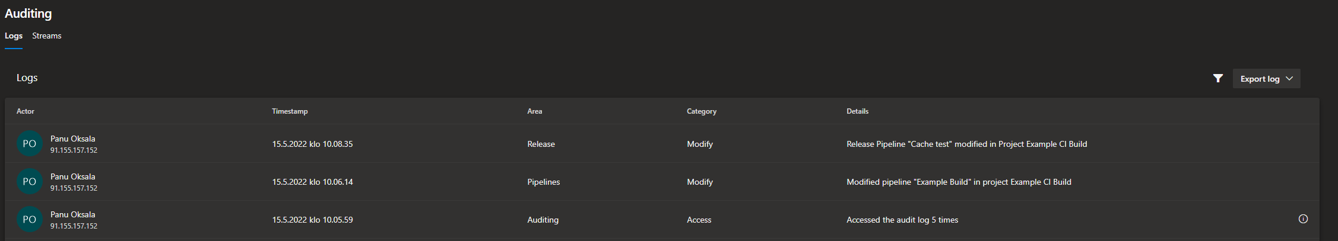This screenshot has width=1338, height=241.
Task: Expand the Export log dropdown
Action: (x=1266, y=79)
